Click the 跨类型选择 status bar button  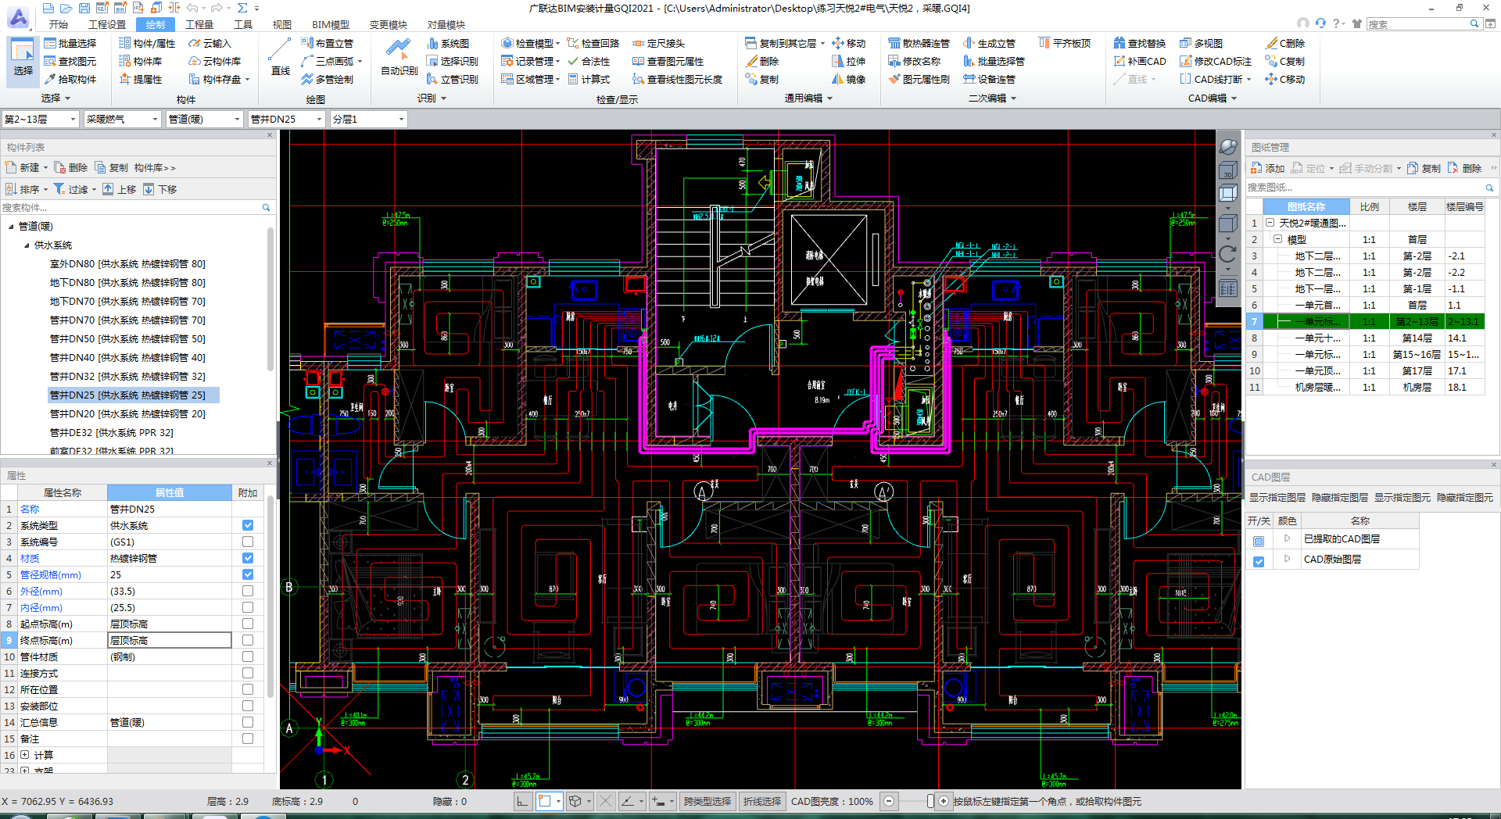[708, 802]
